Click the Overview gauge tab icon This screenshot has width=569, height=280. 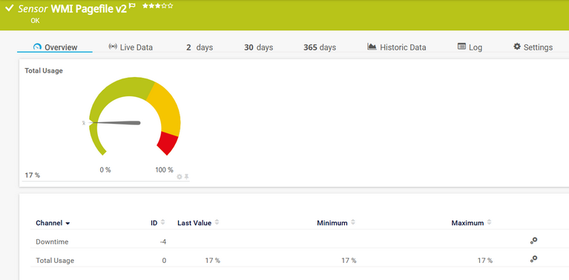[x=37, y=47]
